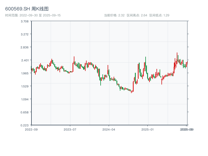Click the 2025-01 x-axis date label
Image resolution: width=208 pixels, height=156 pixels.
[148, 129]
